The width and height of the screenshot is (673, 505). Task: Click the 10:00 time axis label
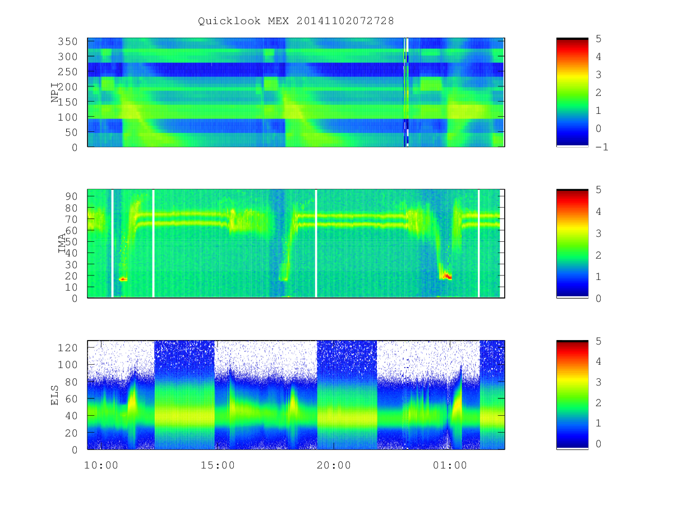[x=101, y=465]
